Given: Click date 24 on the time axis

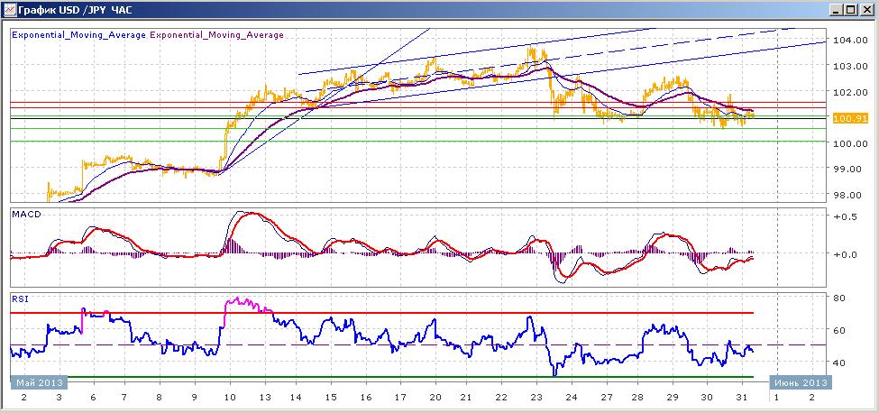Looking at the screenshot, I should [x=571, y=397].
